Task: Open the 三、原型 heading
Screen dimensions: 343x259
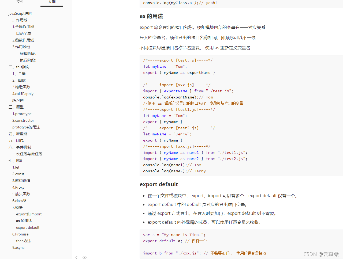Action: coord(16,107)
